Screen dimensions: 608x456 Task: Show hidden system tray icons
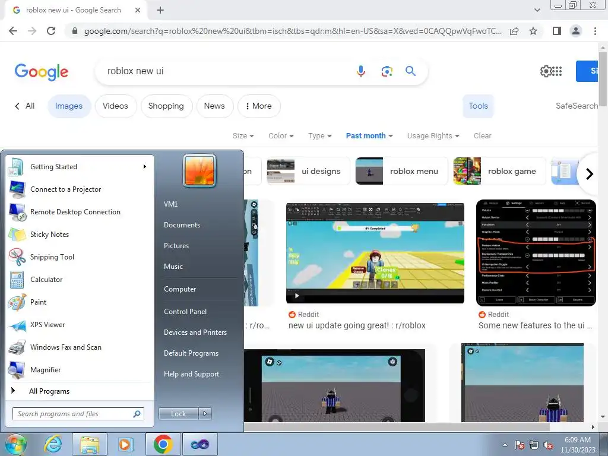[505, 445]
